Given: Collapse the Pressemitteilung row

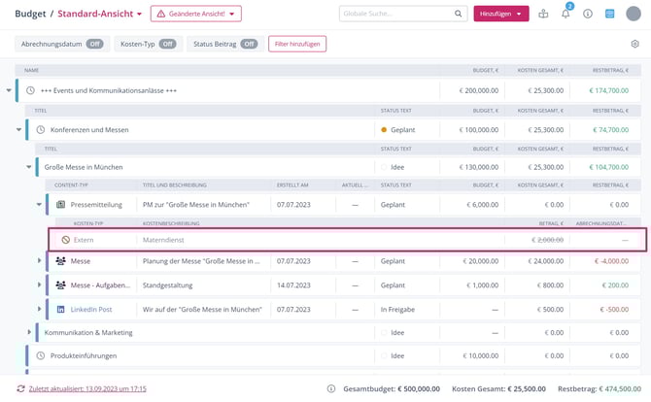Looking at the screenshot, I should pos(40,205).
